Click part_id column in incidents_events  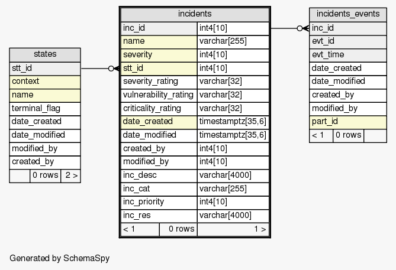click(348, 122)
